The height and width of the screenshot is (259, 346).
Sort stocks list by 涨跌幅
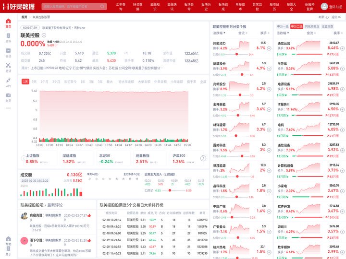pyautogui.click(x=219, y=33)
